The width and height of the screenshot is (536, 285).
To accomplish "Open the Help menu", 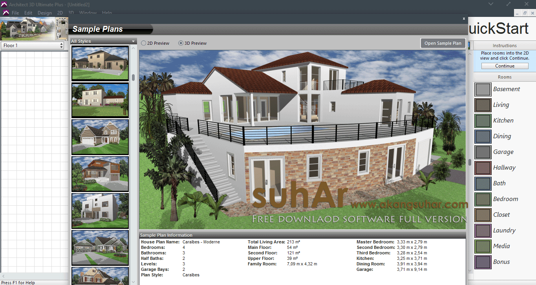I will coord(107,13).
